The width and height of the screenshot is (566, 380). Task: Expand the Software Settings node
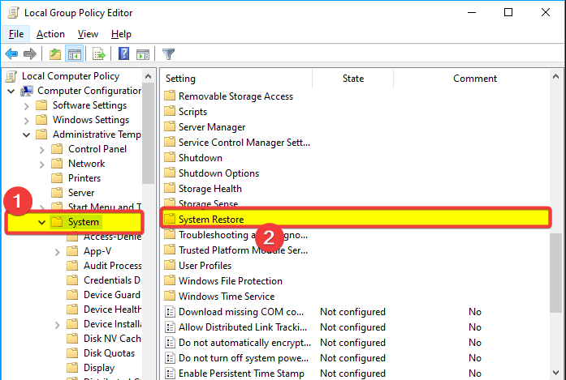(x=26, y=106)
